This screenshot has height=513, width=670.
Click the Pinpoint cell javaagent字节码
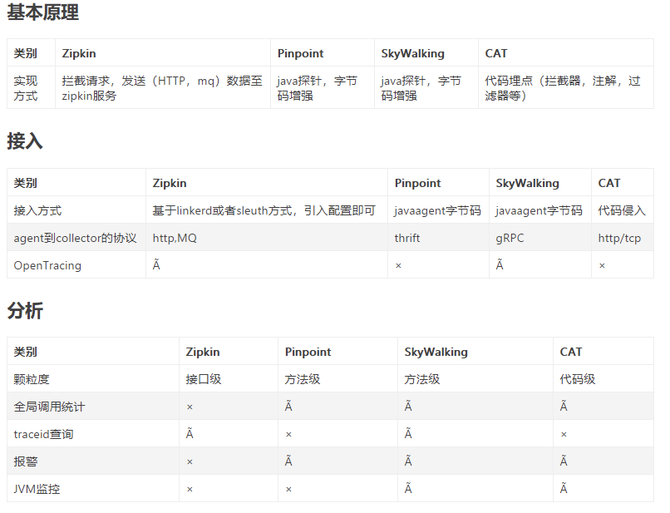[x=437, y=210]
